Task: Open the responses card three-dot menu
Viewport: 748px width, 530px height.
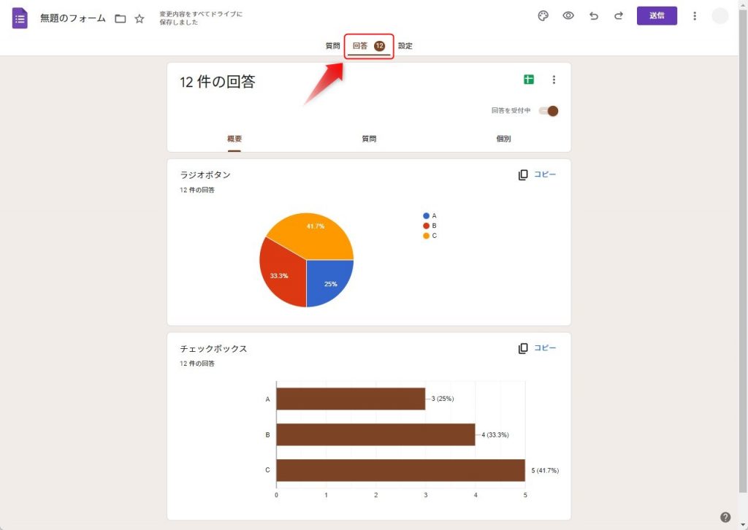Action: click(x=554, y=80)
